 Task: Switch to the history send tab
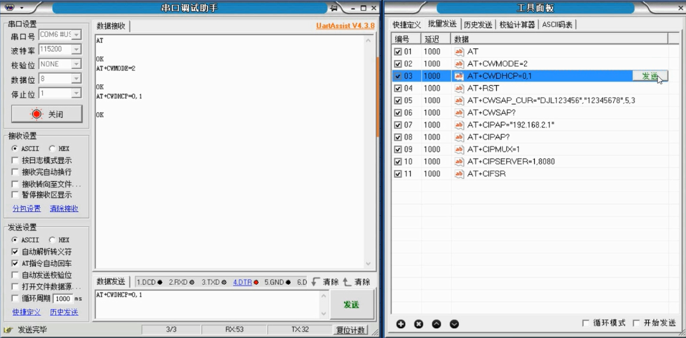click(478, 24)
